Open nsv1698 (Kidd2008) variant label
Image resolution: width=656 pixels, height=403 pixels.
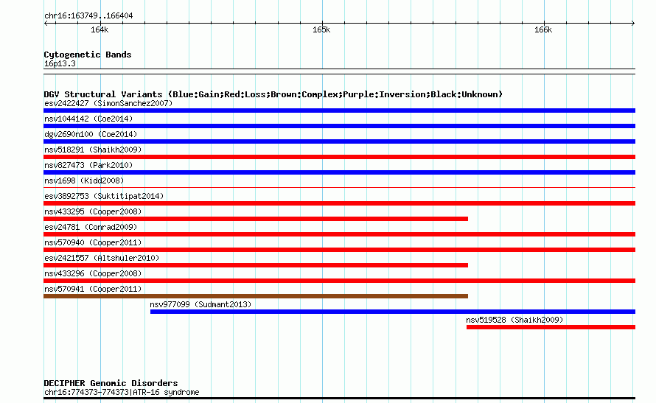point(84,181)
